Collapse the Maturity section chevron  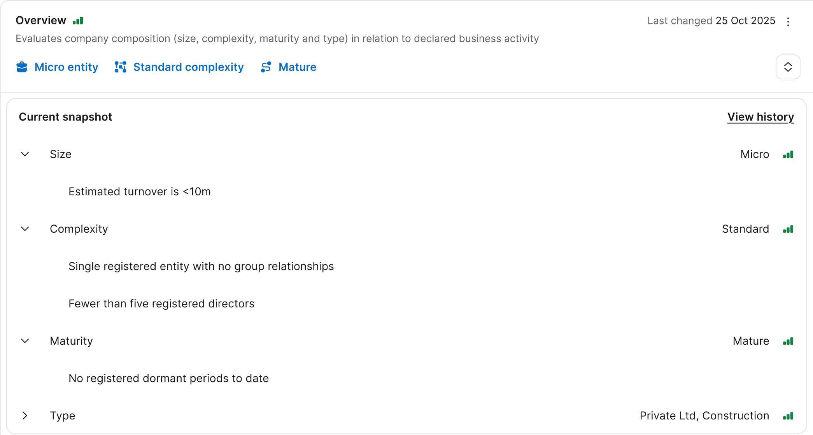[x=25, y=341]
